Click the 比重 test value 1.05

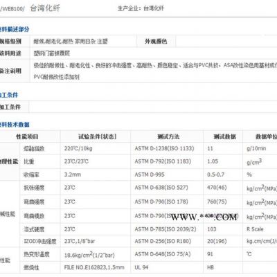213,161
